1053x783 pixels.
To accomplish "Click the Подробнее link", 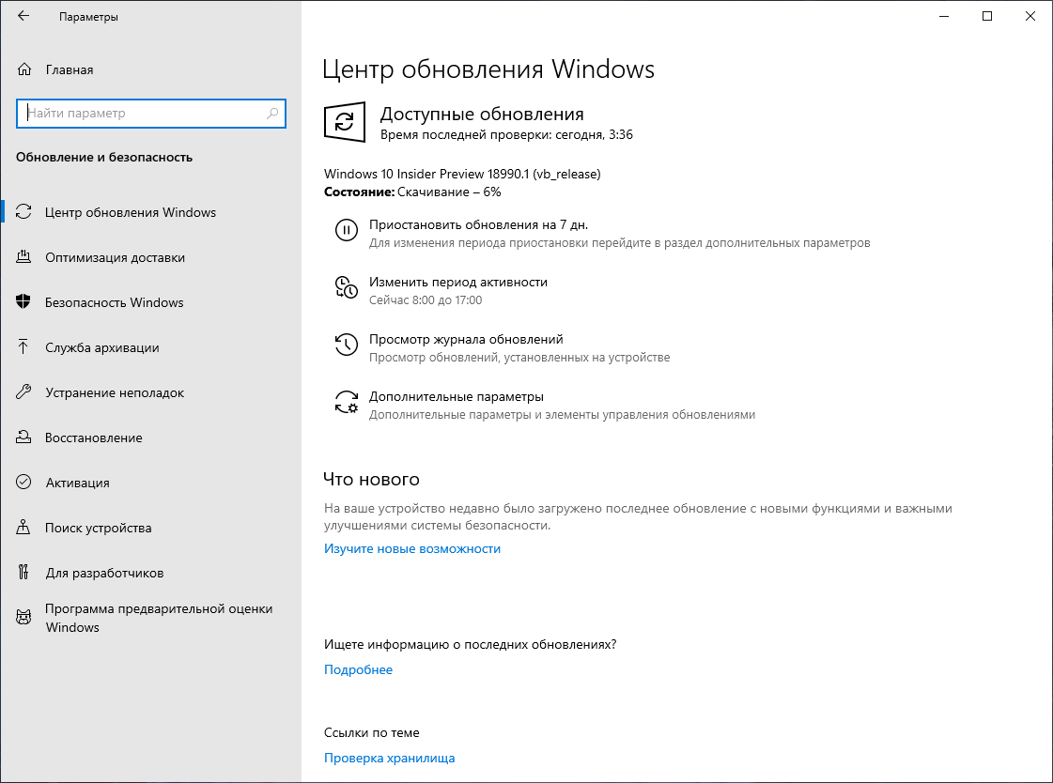I will [357, 669].
